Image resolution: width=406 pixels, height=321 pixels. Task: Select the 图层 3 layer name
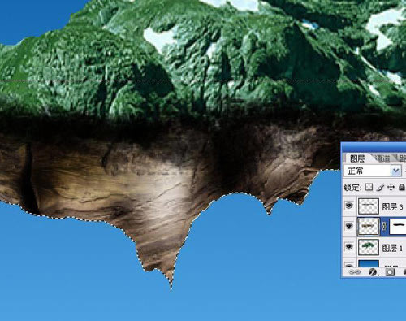click(x=392, y=207)
